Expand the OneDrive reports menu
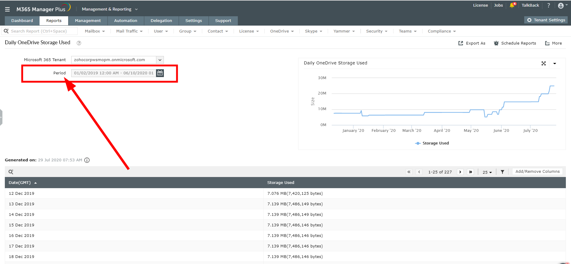571x264 pixels. point(282,31)
